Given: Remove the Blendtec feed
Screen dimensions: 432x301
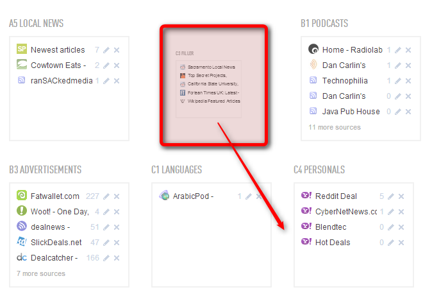Looking at the screenshot, I should [401, 227].
